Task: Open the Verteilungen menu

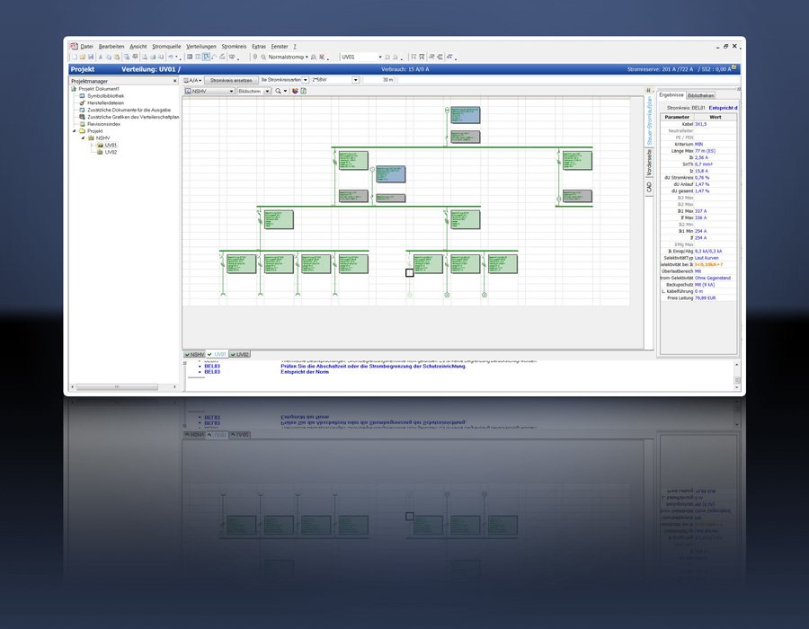Action: 201,47
